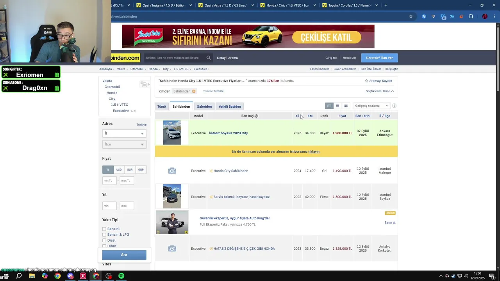Open the Chrome profile avatar

click(485, 16)
